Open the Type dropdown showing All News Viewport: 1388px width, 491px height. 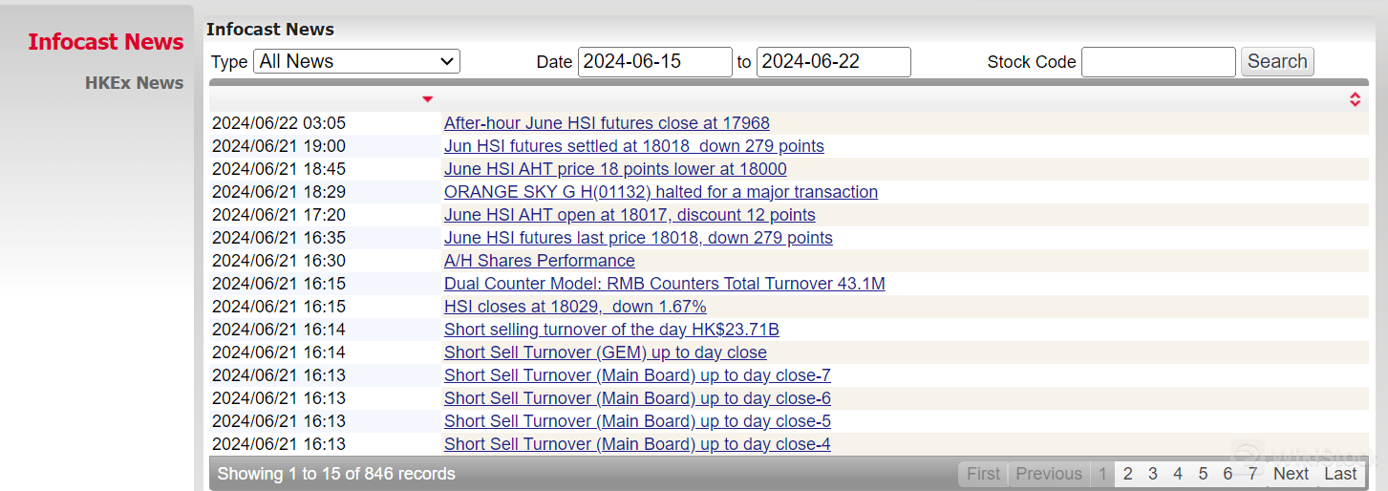356,62
